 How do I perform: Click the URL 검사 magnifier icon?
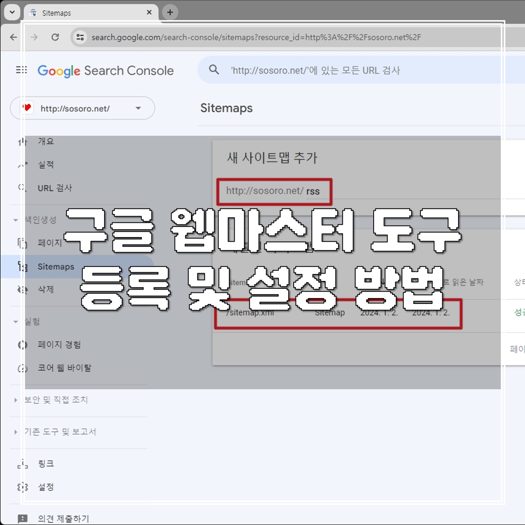22,188
